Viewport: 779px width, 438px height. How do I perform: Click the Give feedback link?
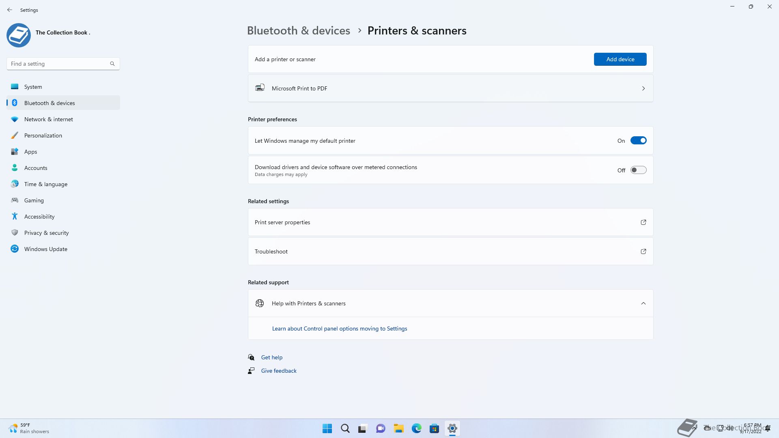(x=279, y=371)
